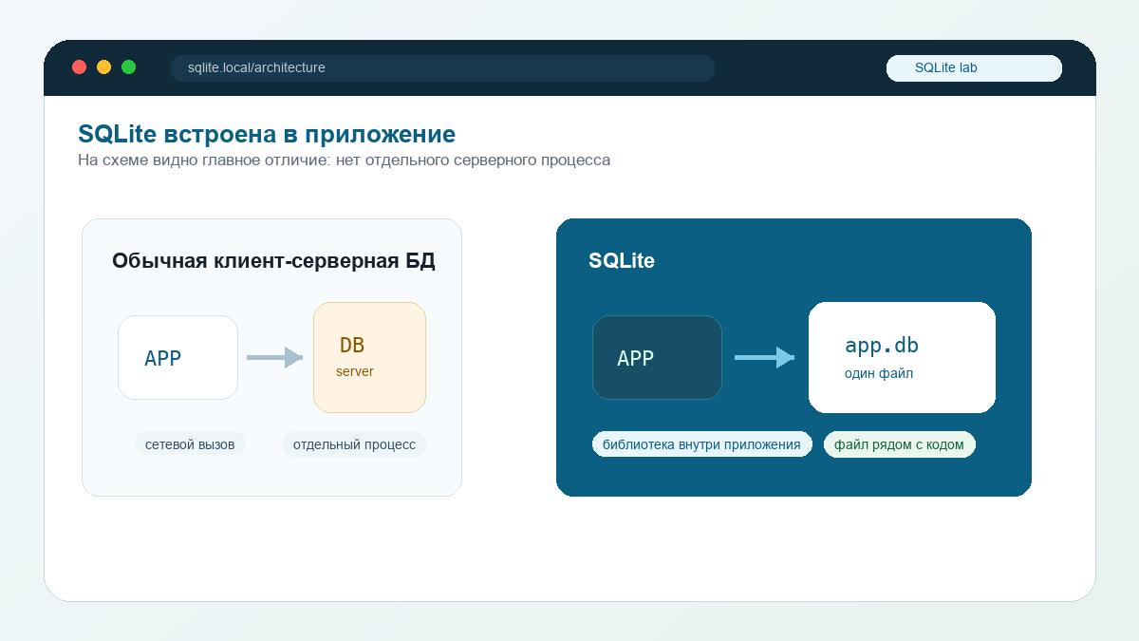Click the 'один файл' caption under app.db
Image resolution: width=1139 pixels, height=641 pixels.
[879, 374]
